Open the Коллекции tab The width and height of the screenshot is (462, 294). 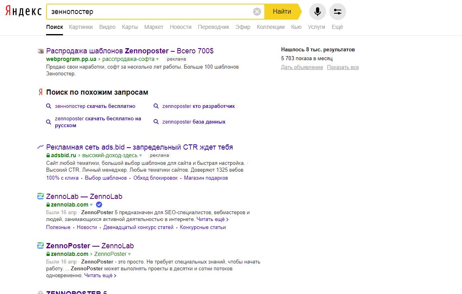270,27
